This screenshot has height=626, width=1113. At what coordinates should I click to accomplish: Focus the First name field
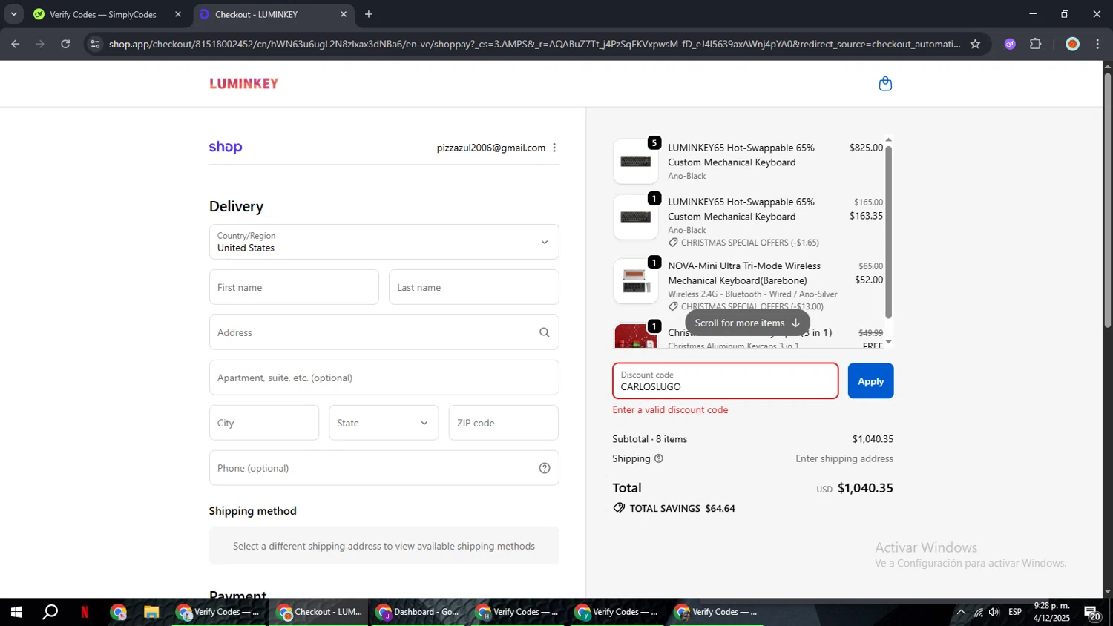(x=294, y=287)
